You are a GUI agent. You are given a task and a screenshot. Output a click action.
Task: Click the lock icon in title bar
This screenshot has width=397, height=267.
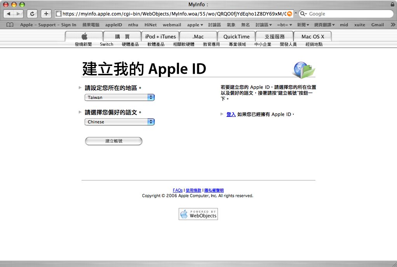tap(392, 4)
